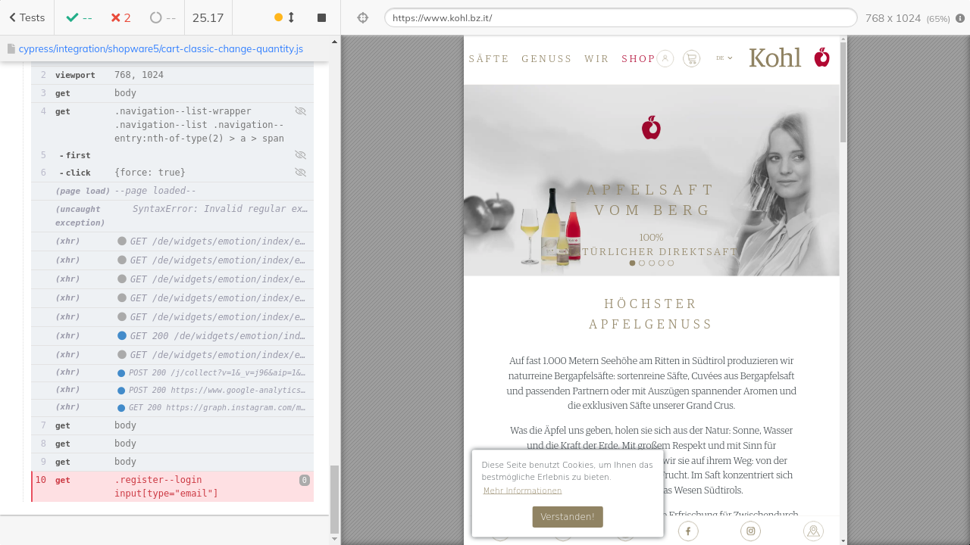This screenshot has height=545, width=970.
Task: Select the last carousel slide dot
Action: [671, 263]
